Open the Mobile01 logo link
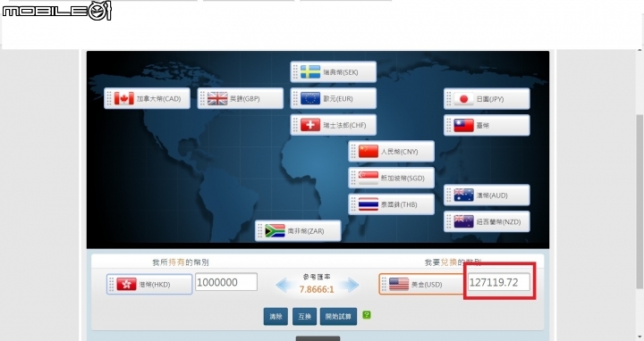The image size is (644, 341). [x=56, y=10]
